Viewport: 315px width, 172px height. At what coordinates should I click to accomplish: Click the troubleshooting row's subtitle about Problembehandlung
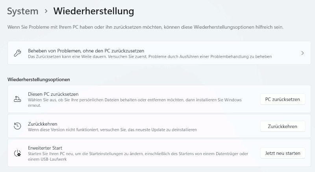click(x=150, y=57)
